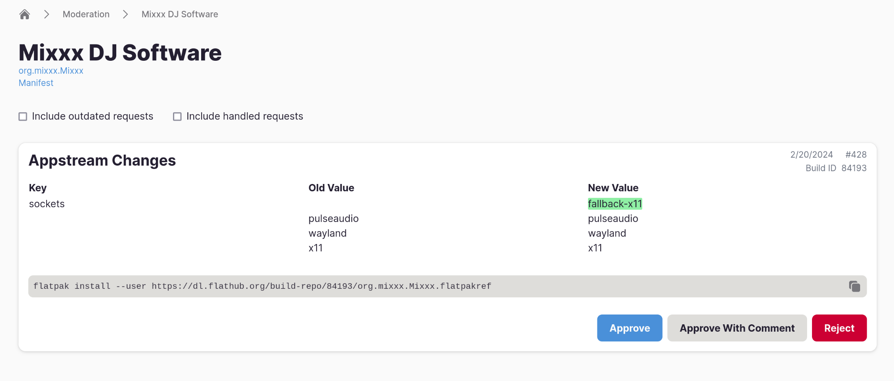
Task: Approve With Comment for this request
Action: (x=736, y=328)
